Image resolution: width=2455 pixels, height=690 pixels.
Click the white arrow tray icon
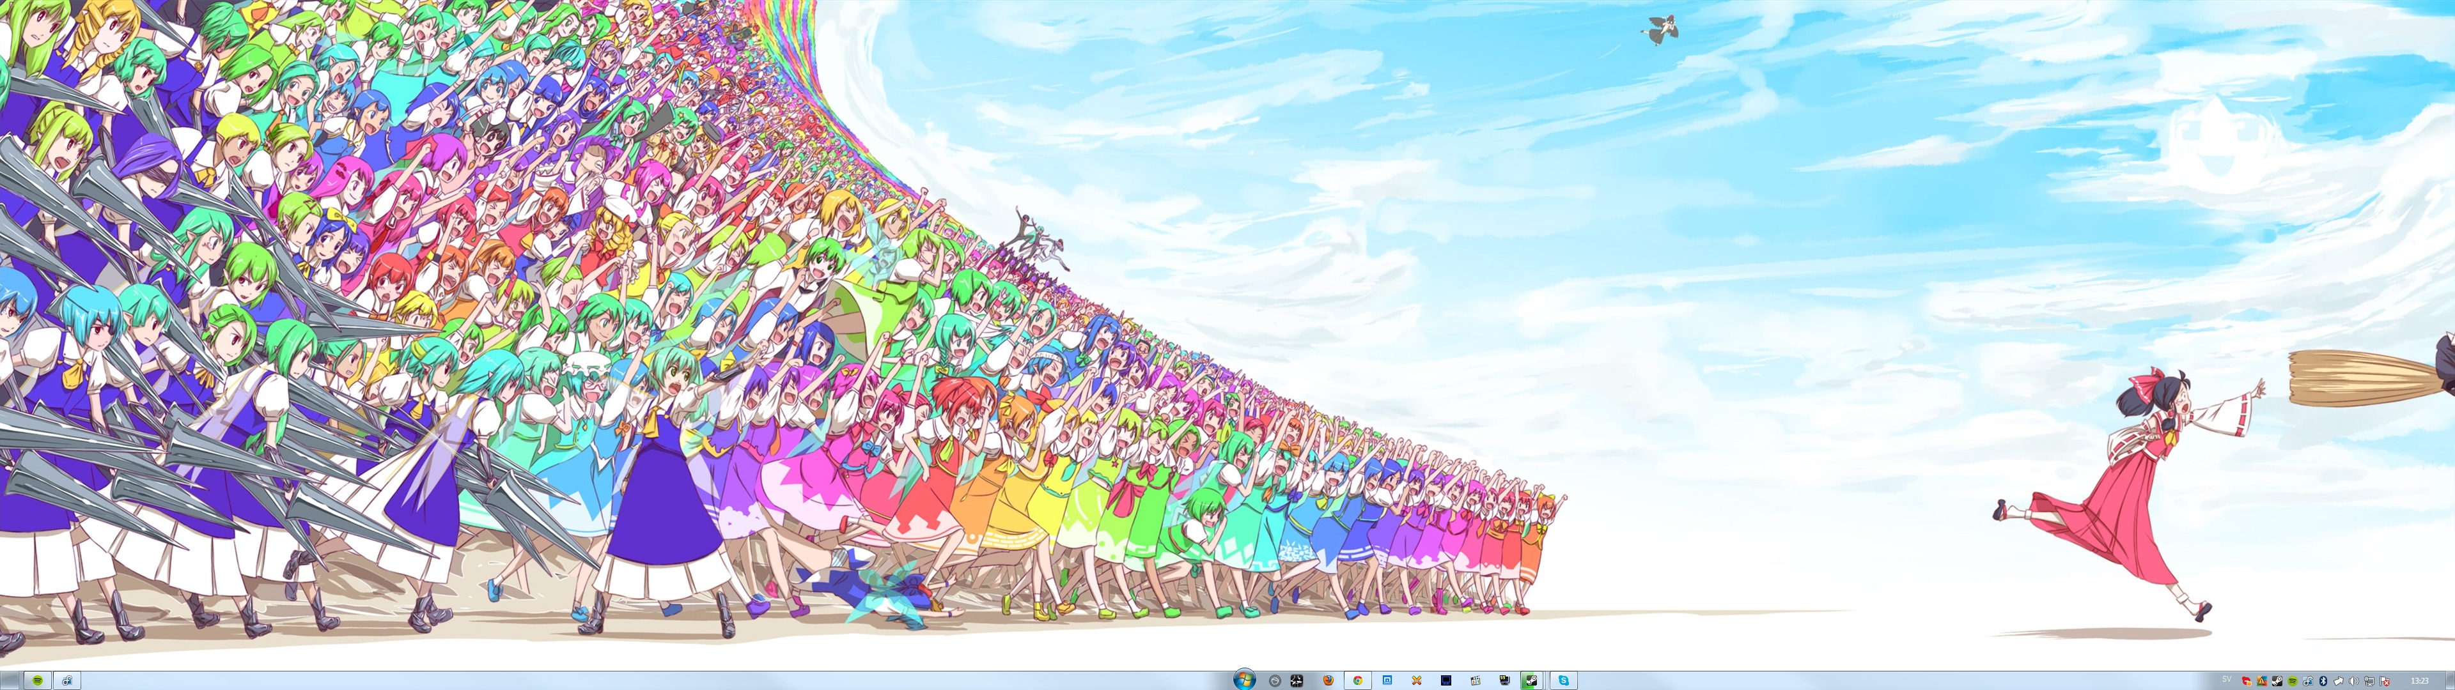[2339, 680]
